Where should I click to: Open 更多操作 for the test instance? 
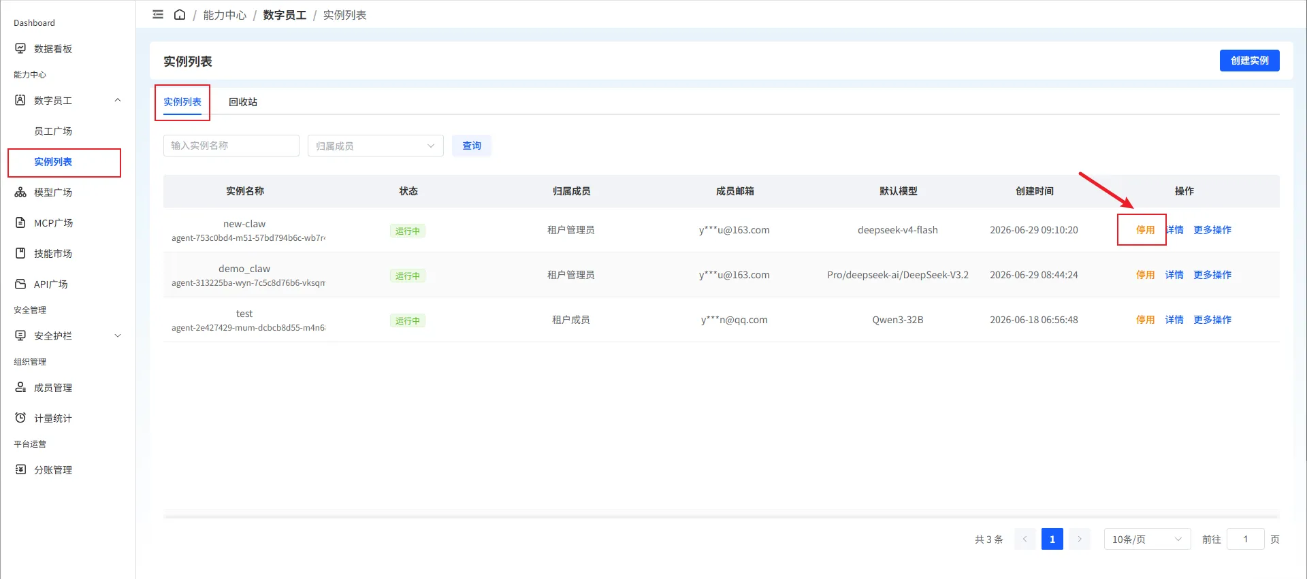1212,320
